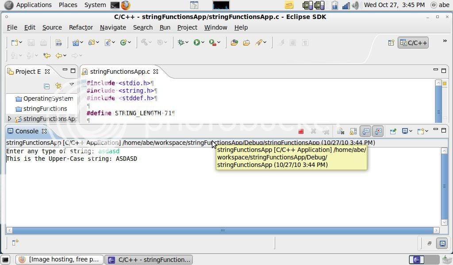Image resolution: width=453 pixels, height=265 pixels.
Task: Toggle show console on standard output change
Action: point(365,131)
